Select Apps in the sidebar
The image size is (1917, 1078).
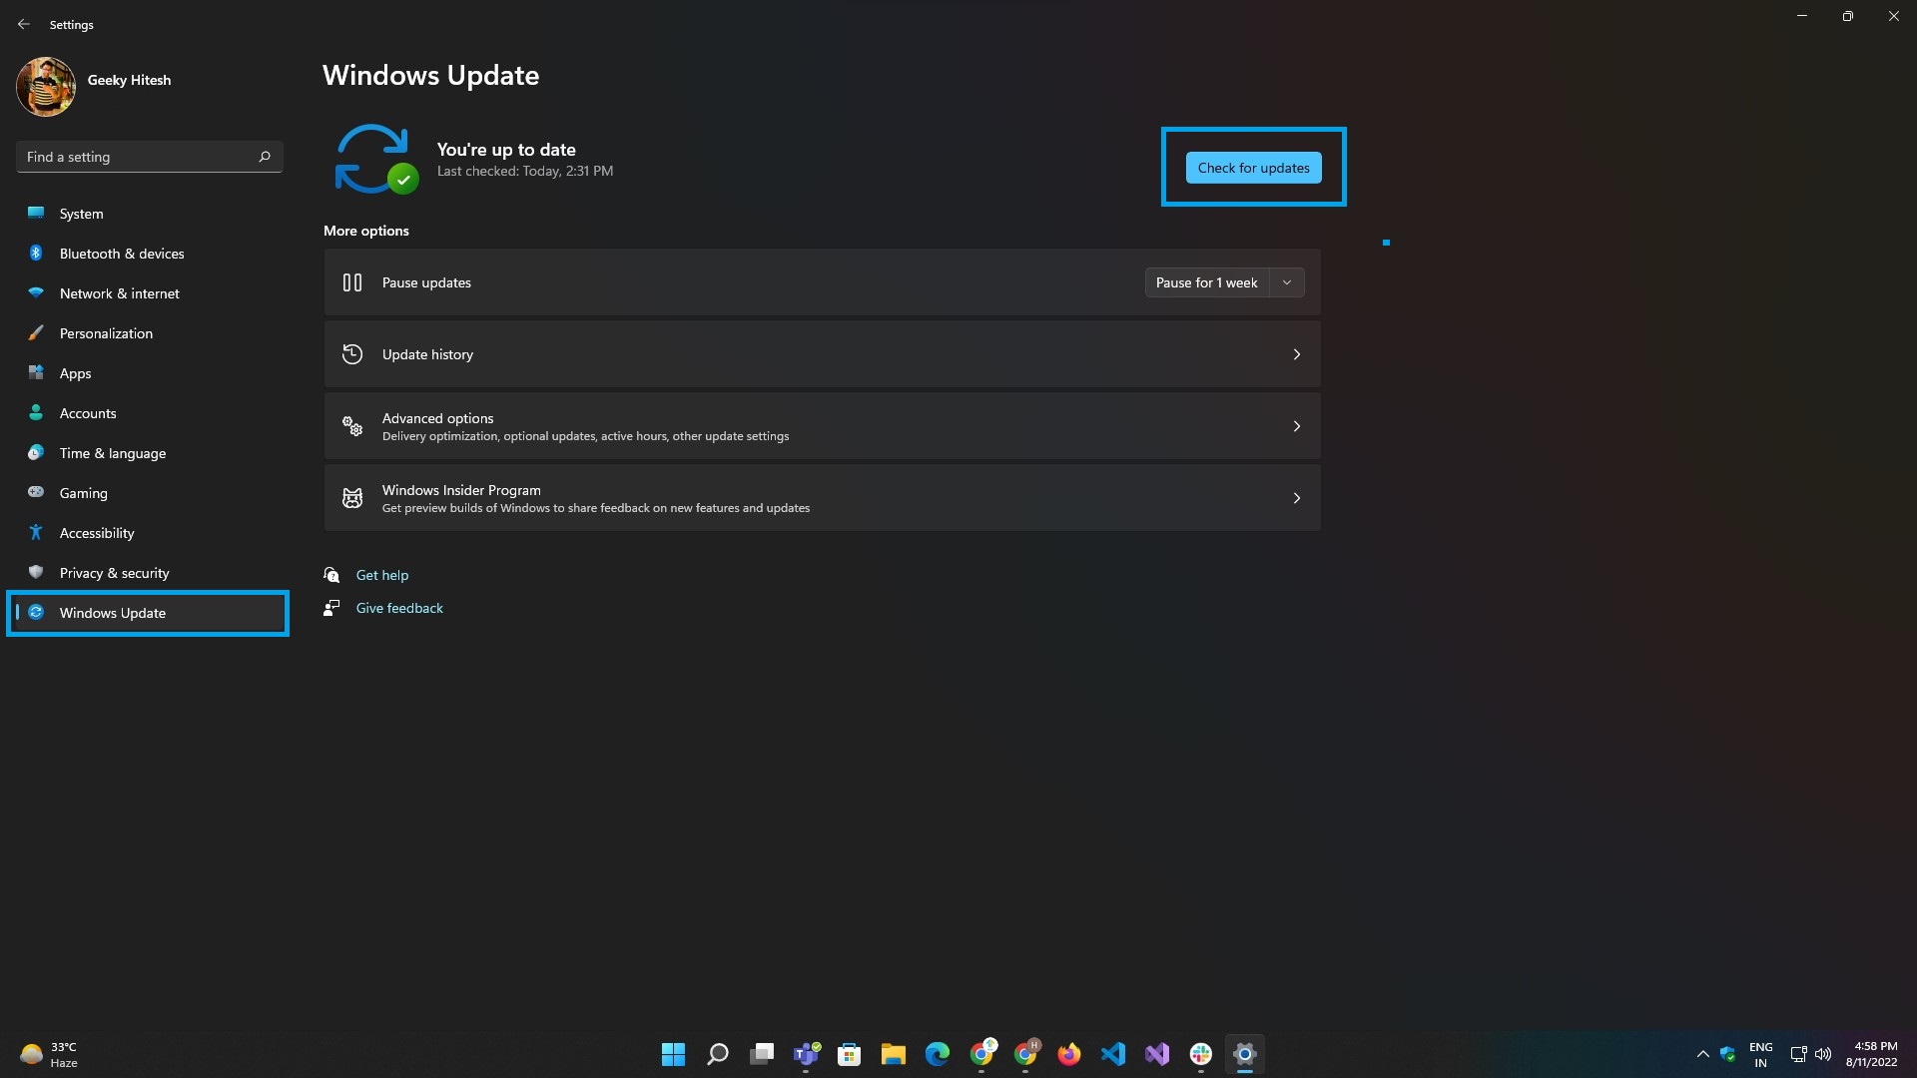(150, 373)
